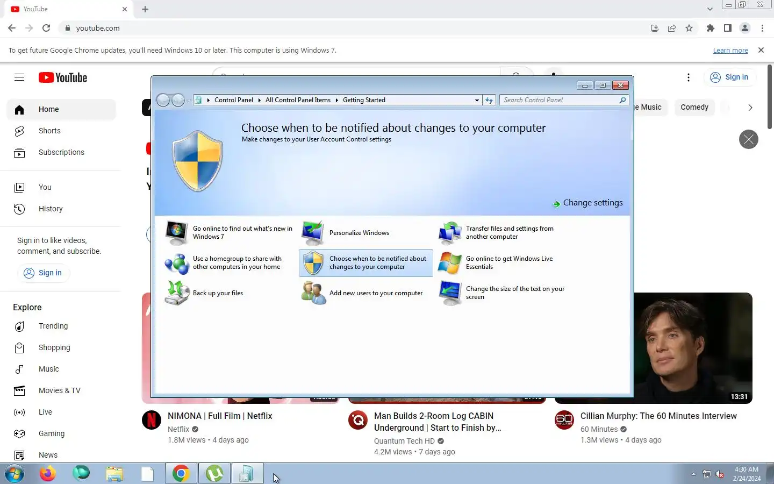This screenshot has width=774, height=484.
Task: Dismiss overlay with round X button
Action: click(749, 139)
